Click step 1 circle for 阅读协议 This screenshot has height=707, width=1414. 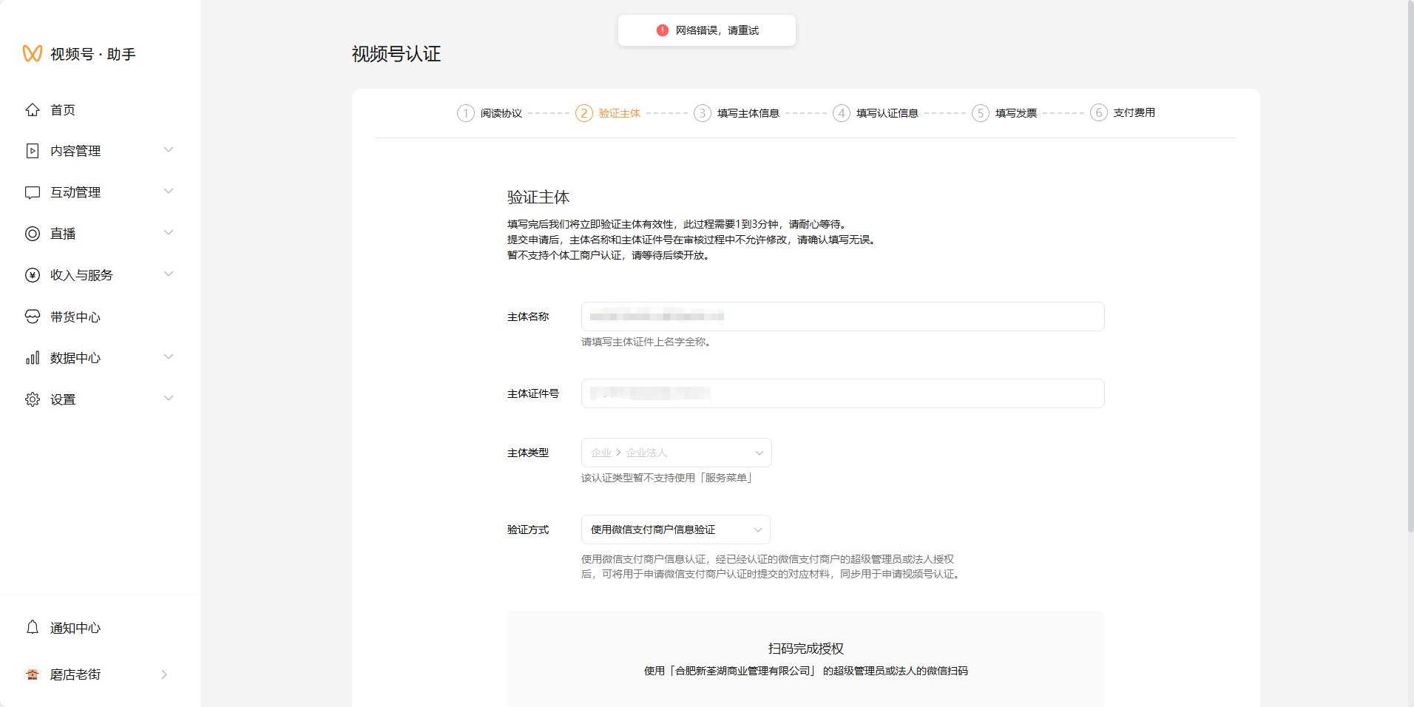(466, 113)
